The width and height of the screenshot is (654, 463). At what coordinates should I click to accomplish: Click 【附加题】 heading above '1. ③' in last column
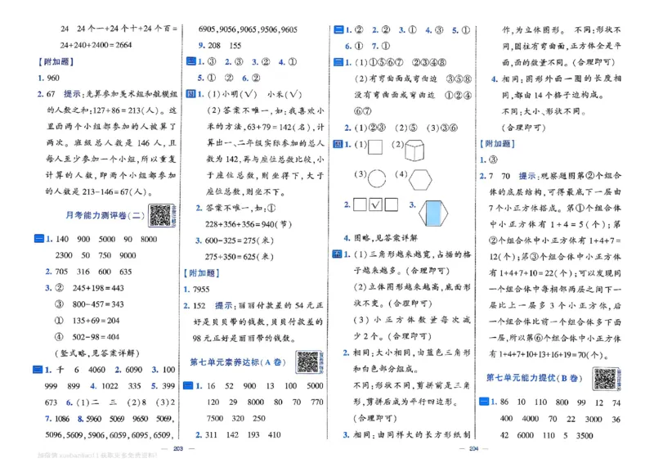coord(497,144)
